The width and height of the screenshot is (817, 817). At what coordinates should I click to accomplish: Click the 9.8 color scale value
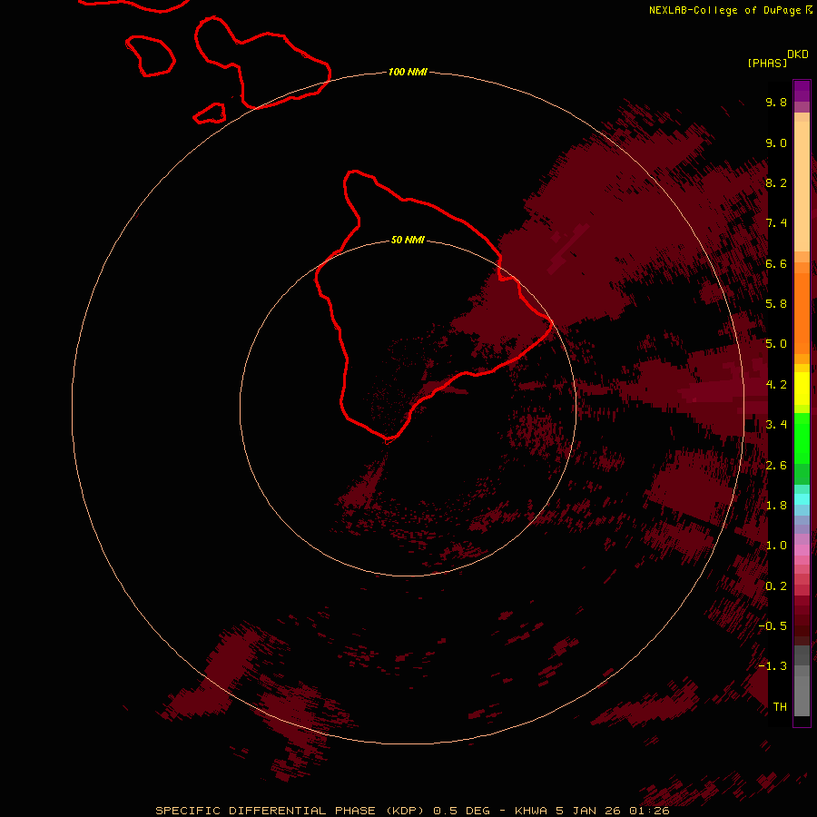[x=776, y=102]
